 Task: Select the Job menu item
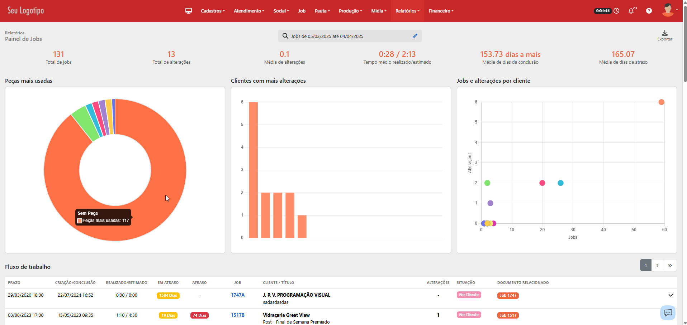302,11
